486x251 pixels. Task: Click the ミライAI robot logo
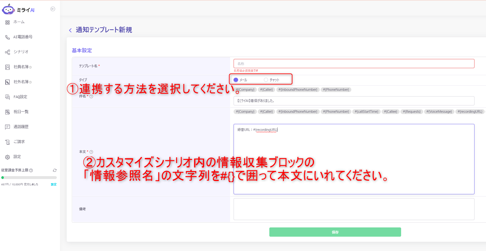8,10
